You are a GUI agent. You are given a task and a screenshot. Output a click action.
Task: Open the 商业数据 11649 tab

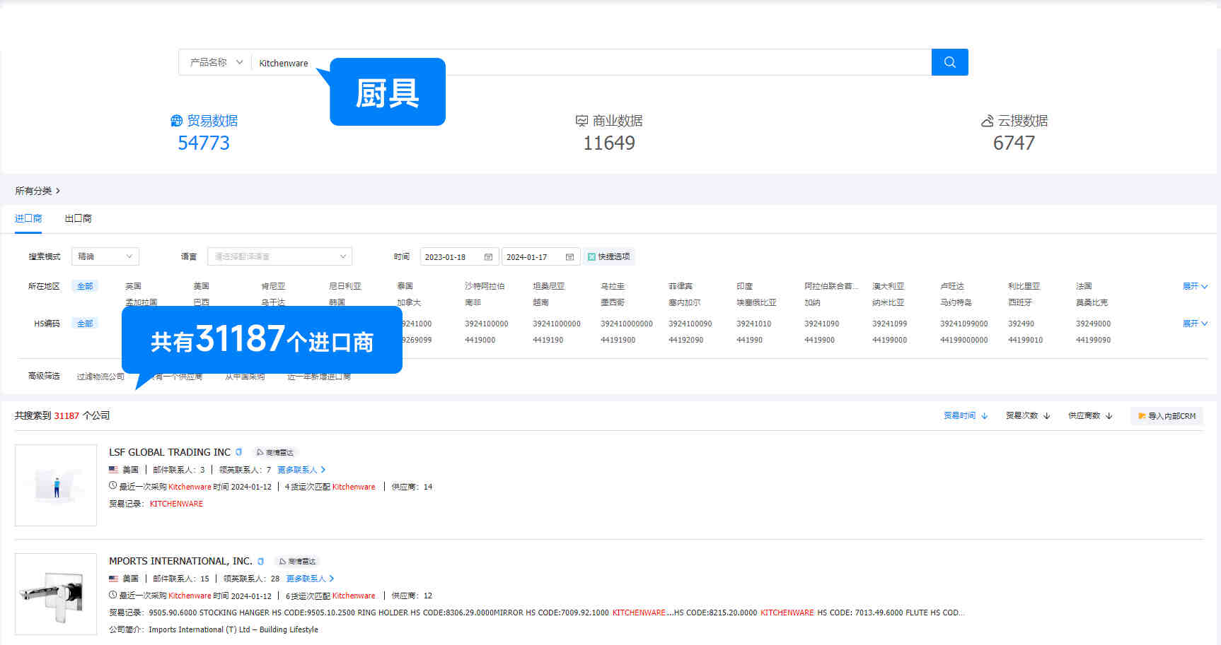pyautogui.click(x=609, y=133)
